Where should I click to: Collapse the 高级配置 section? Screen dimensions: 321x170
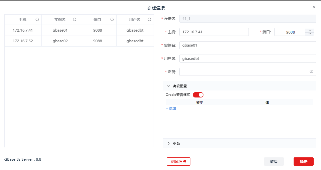pyautogui.click(x=169, y=86)
